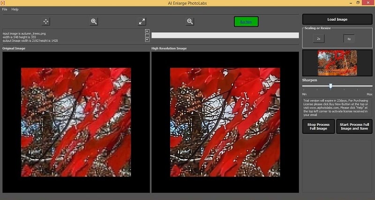Click the Sharpen slider handle
375x200 pixels.
[x=330, y=86]
